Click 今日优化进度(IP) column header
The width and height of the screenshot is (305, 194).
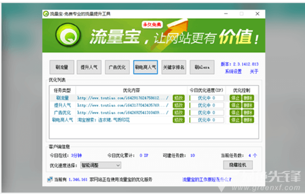[207, 90]
